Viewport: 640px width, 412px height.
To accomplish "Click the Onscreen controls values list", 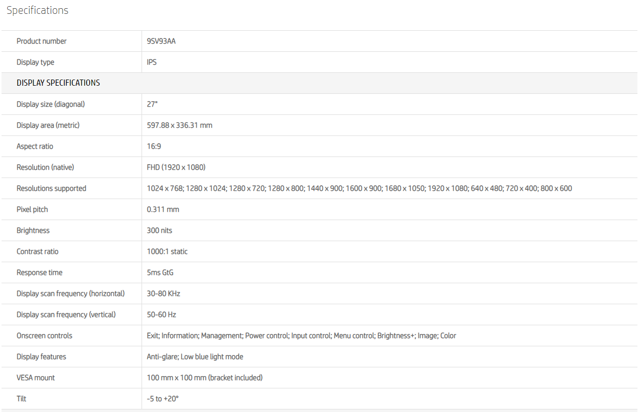I will coord(301,336).
